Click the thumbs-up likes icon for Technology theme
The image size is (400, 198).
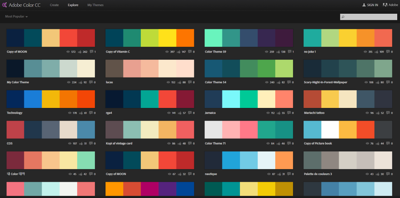[81, 113]
